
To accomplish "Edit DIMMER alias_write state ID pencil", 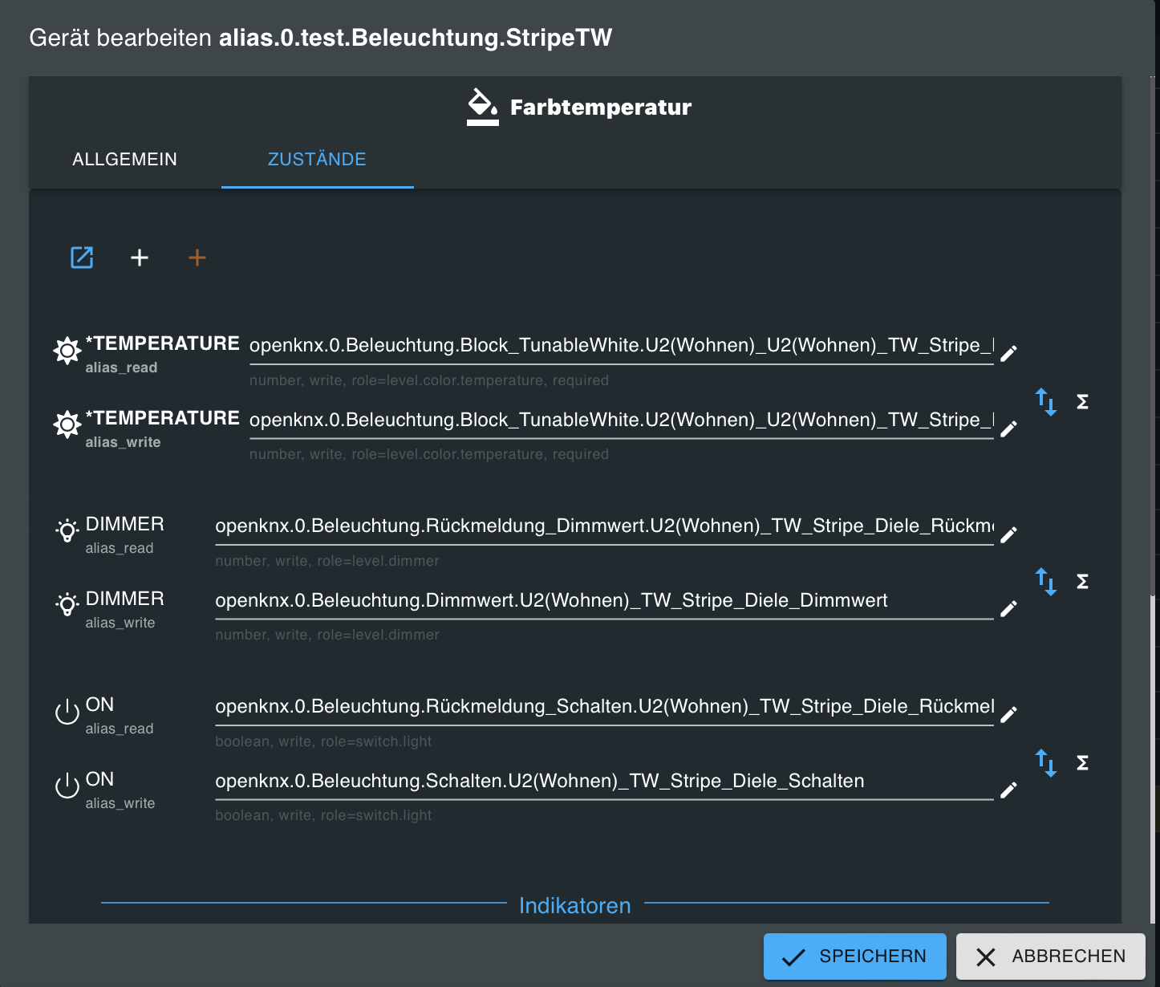I will click(x=1009, y=609).
